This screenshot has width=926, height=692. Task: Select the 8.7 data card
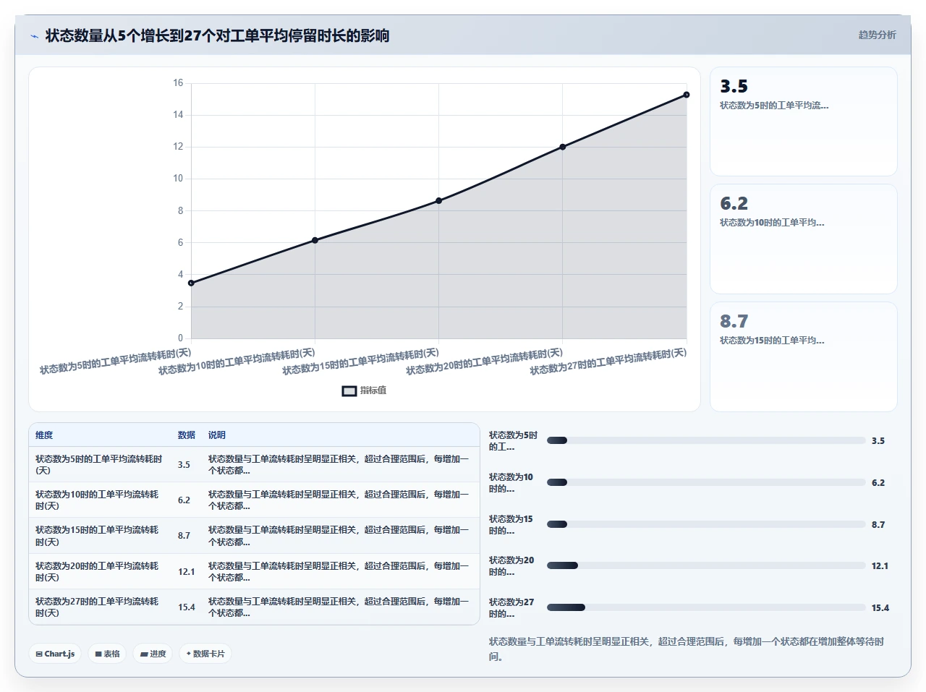coord(804,356)
